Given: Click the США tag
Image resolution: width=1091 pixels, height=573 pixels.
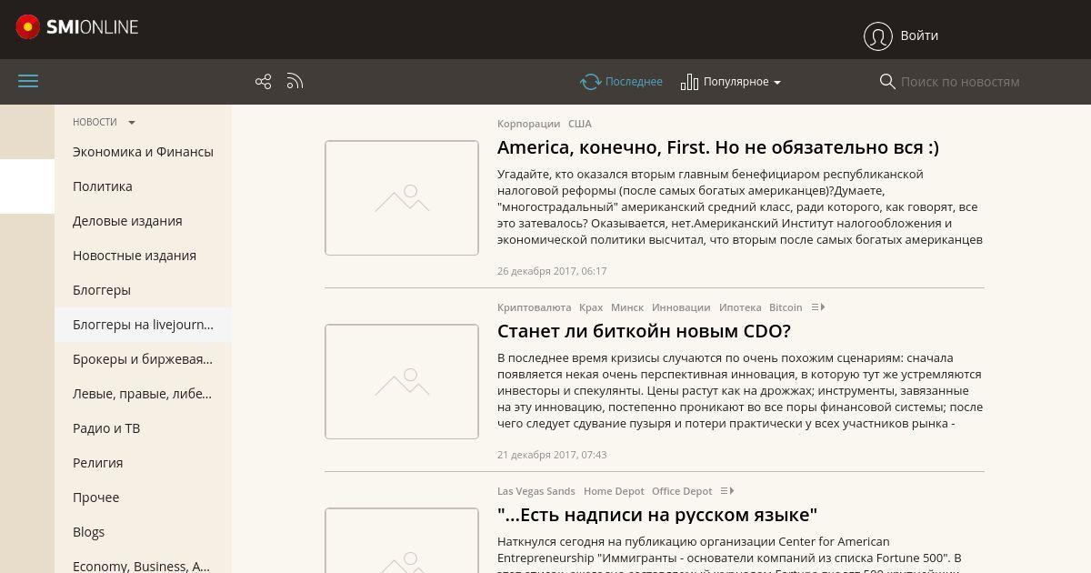Looking at the screenshot, I should coord(579,124).
